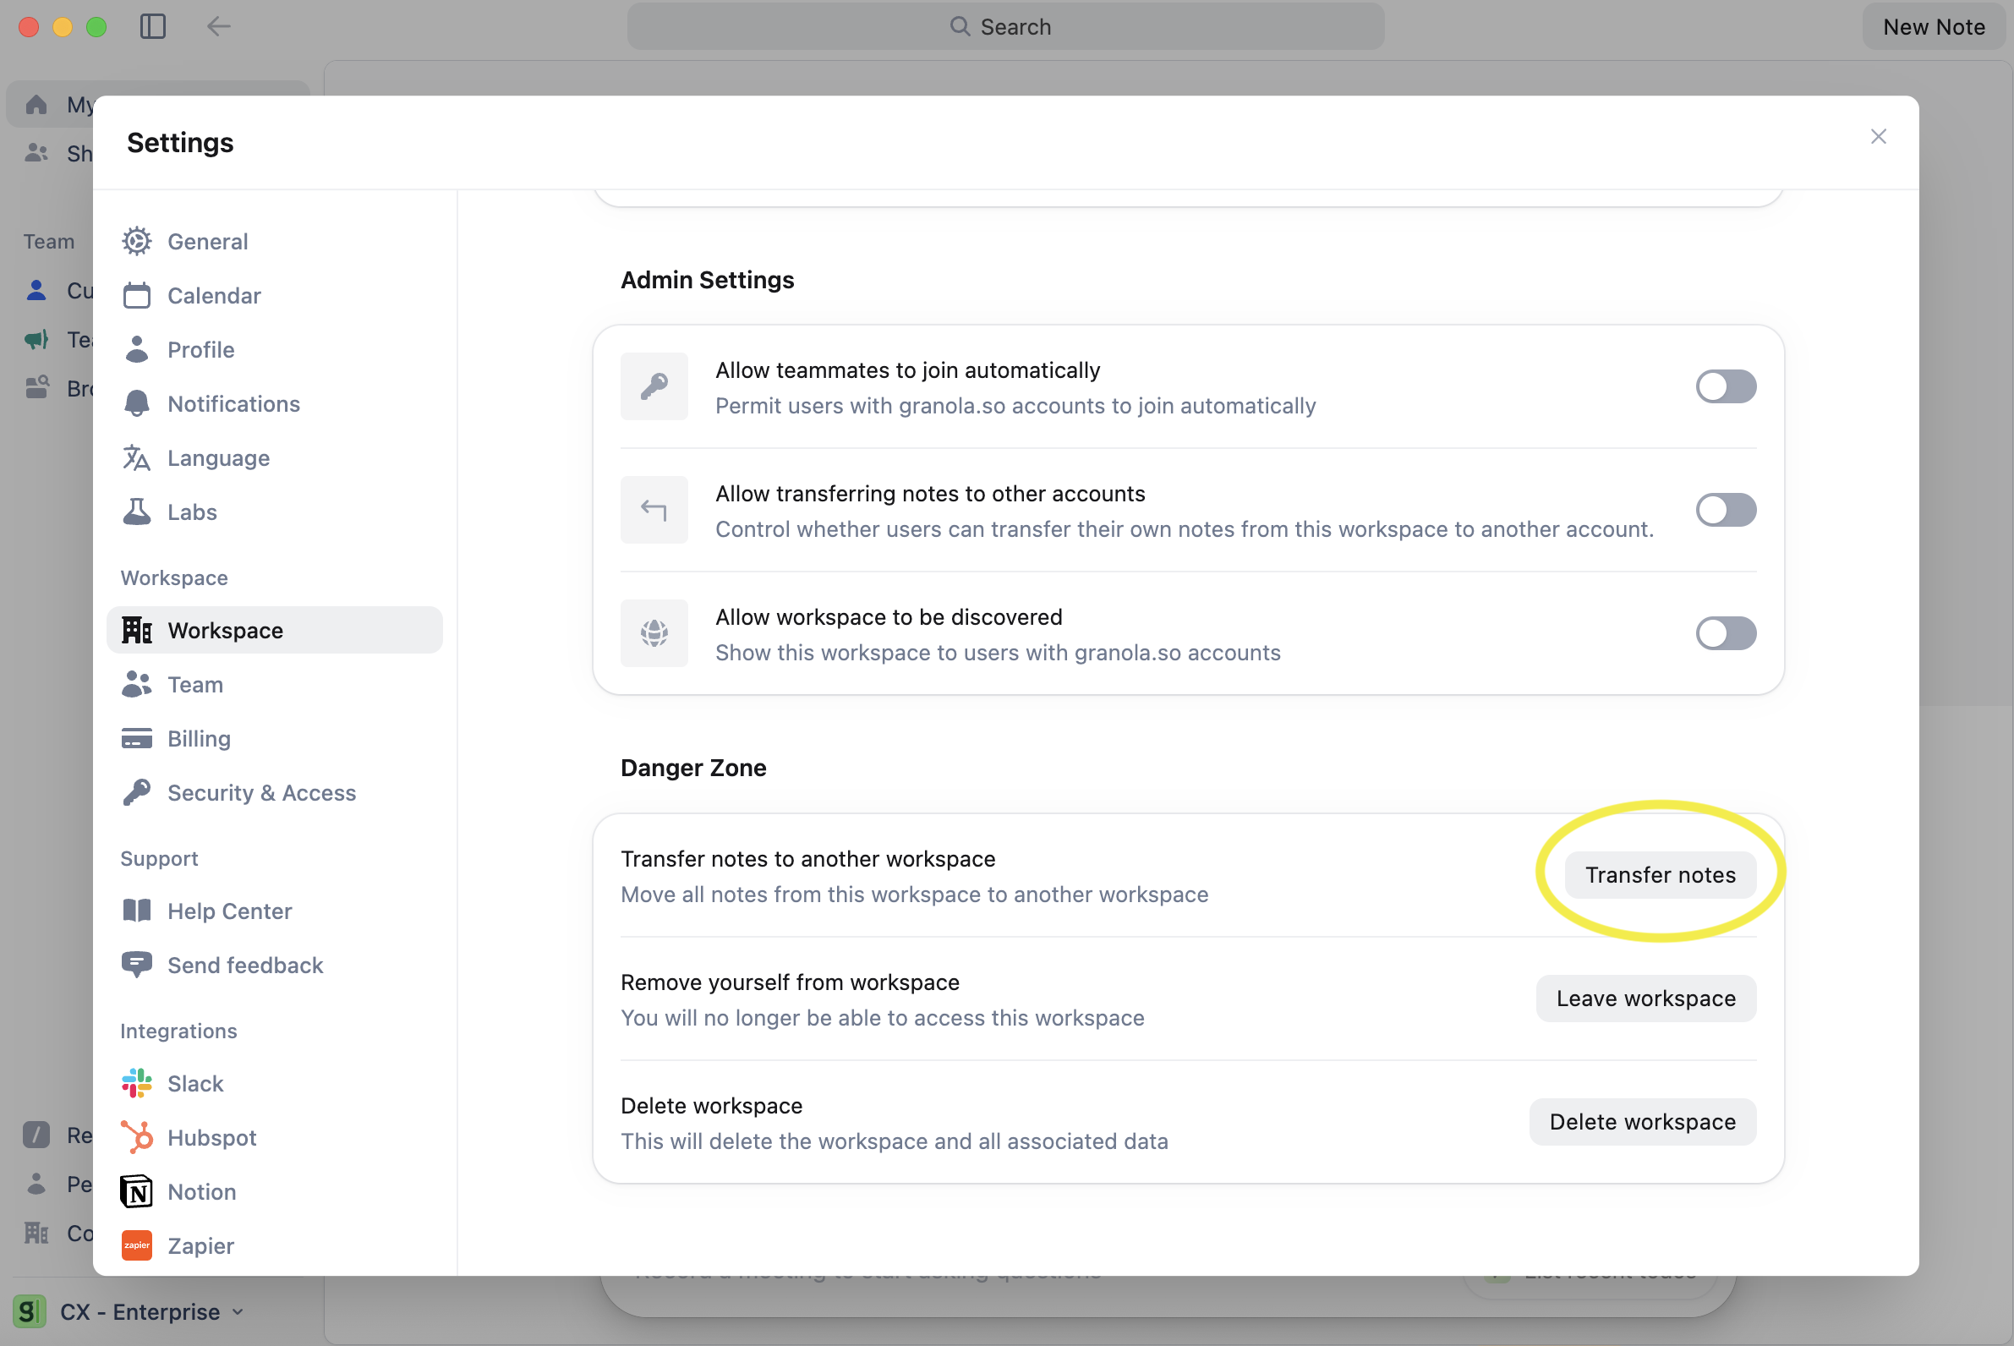Open the Billing settings section
This screenshot has height=1346, width=2014.
pyautogui.click(x=199, y=738)
